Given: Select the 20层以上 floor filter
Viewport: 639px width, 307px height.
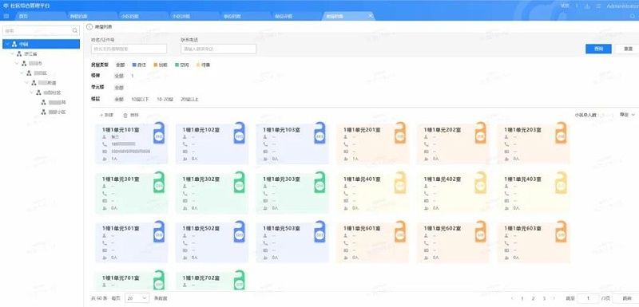Looking at the screenshot, I should tap(189, 99).
